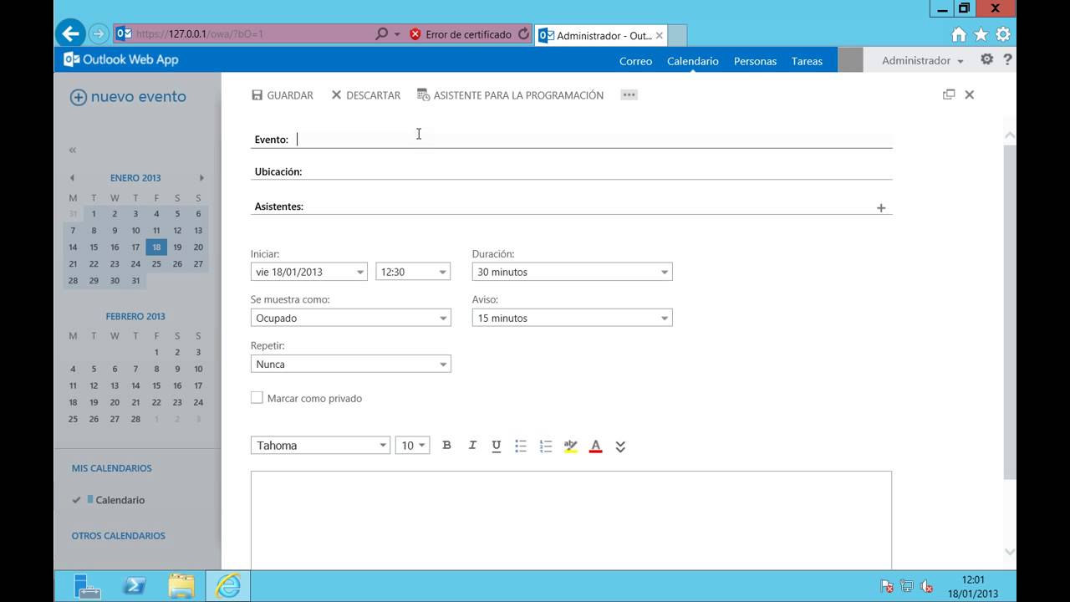Open Asistente para la programación
The image size is (1070, 602).
pos(510,95)
